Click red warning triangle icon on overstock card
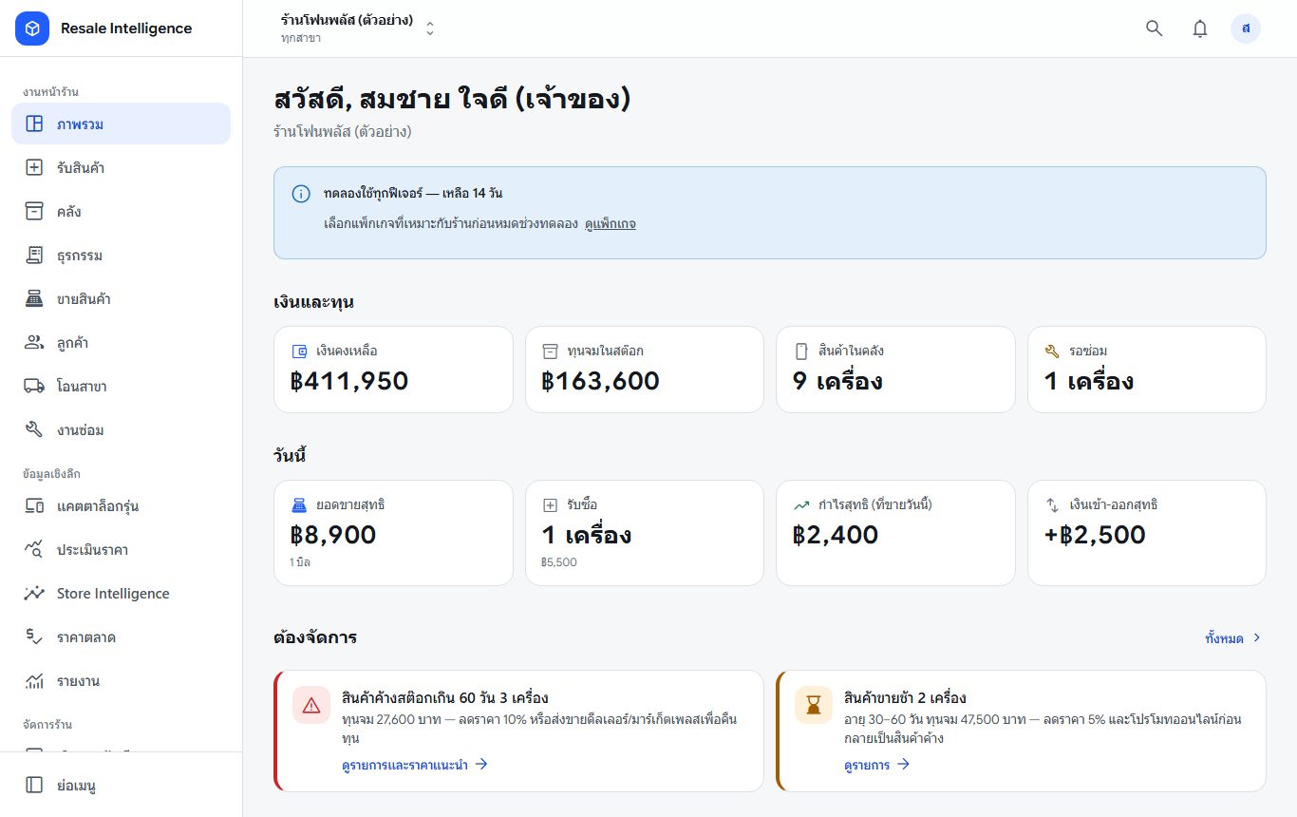 click(x=311, y=705)
